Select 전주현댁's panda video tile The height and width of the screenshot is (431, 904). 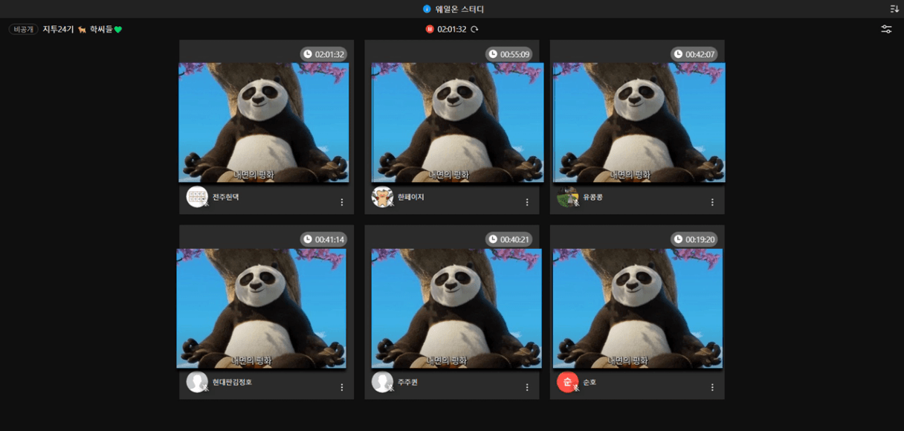pyautogui.click(x=264, y=123)
